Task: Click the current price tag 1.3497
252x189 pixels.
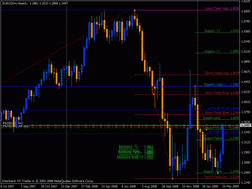Action: pos(246,125)
